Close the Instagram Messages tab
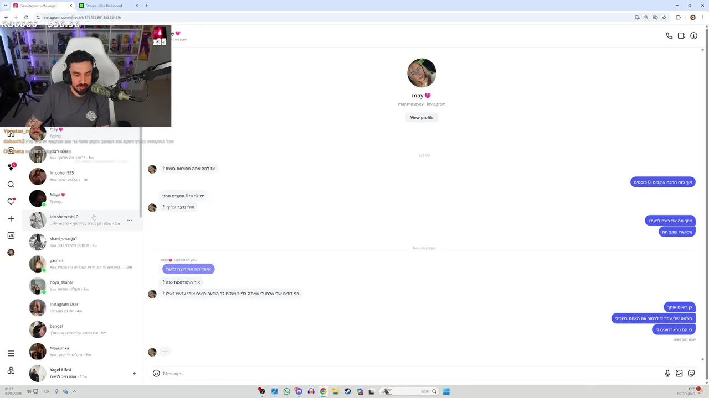 point(71,6)
